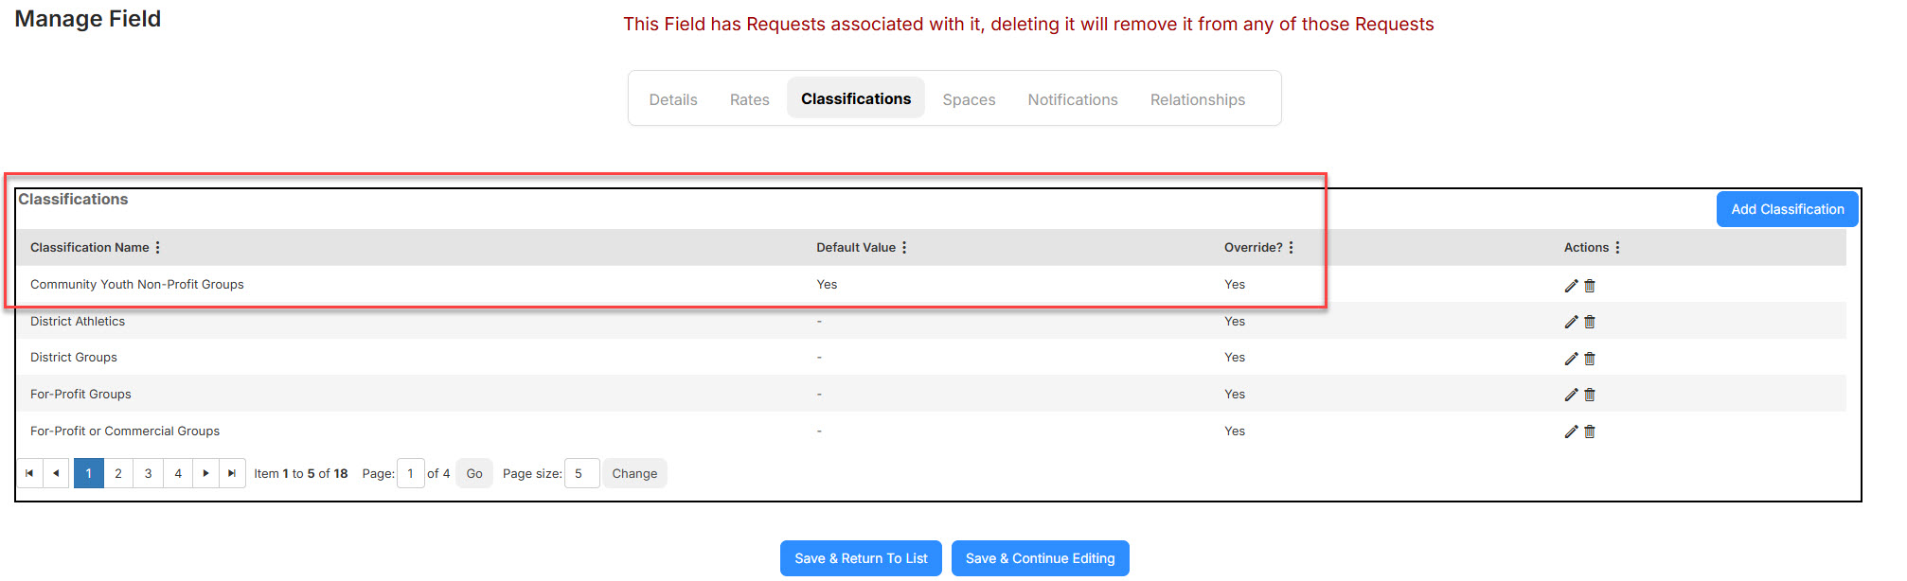Select 'District Groups' row text
Screen dimensions: 1907x581
click(x=74, y=357)
